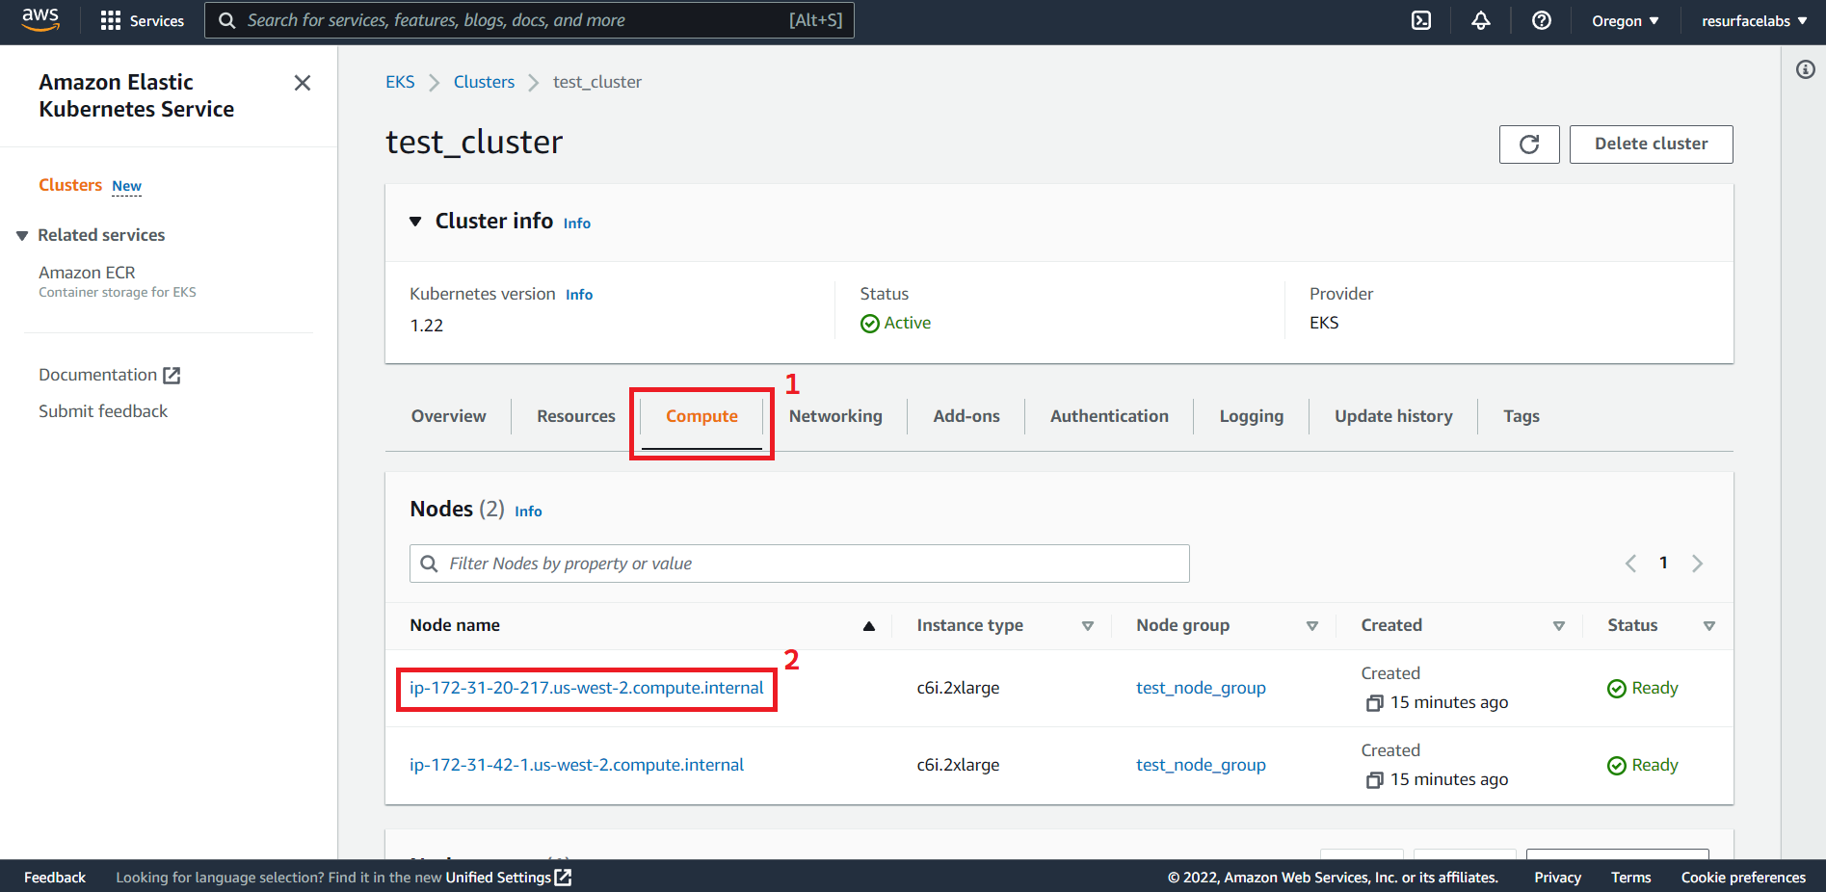Go to previous page of nodes
The image size is (1826, 892).
(1630, 564)
